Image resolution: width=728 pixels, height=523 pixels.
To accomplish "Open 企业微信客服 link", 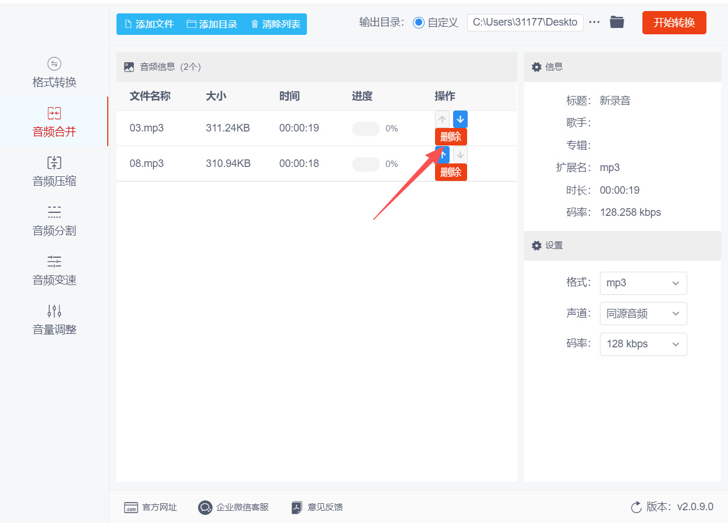I will (x=234, y=507).
